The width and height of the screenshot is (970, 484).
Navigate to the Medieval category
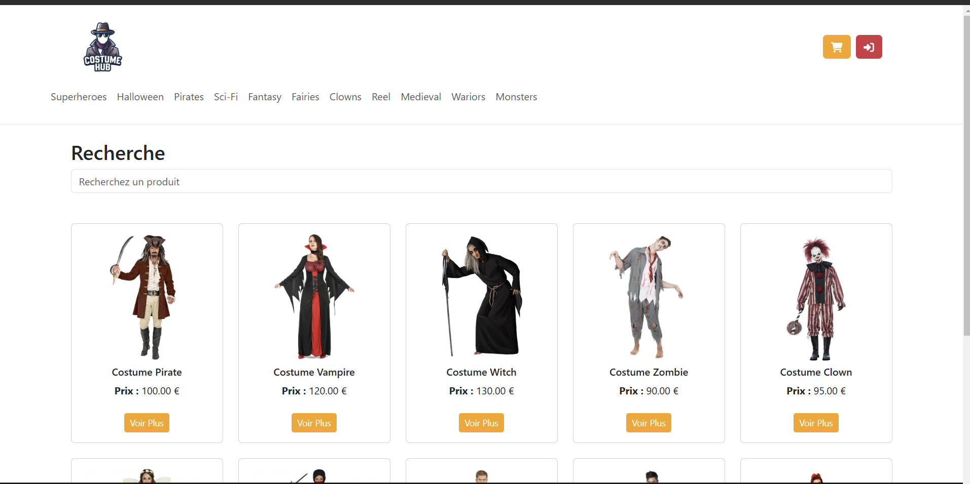pyautogui.click(x=421, y=97)
